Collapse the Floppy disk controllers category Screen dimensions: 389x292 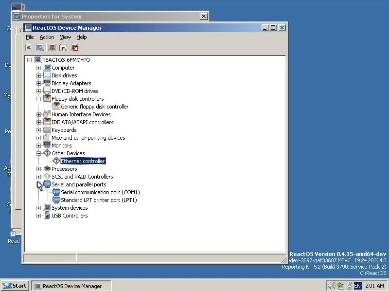pyautogui.click(x=38, y=99)
